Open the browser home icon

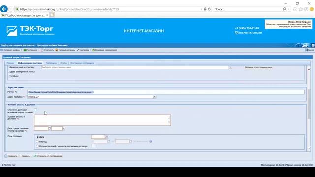tap(295, 9)
